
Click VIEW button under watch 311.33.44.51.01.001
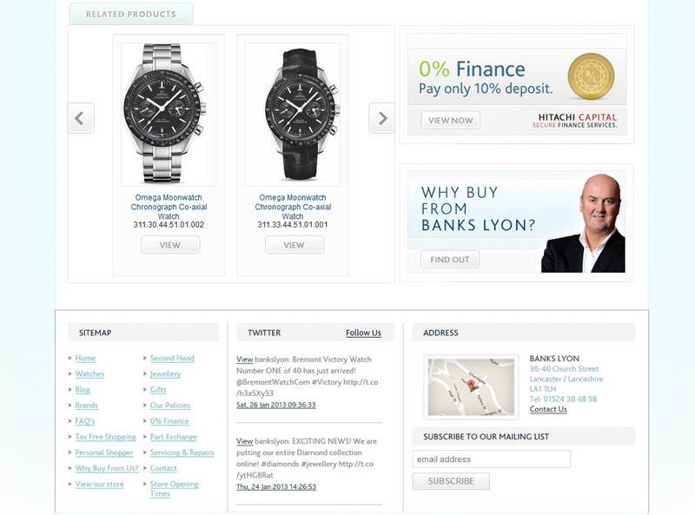(x=295, y=245)
